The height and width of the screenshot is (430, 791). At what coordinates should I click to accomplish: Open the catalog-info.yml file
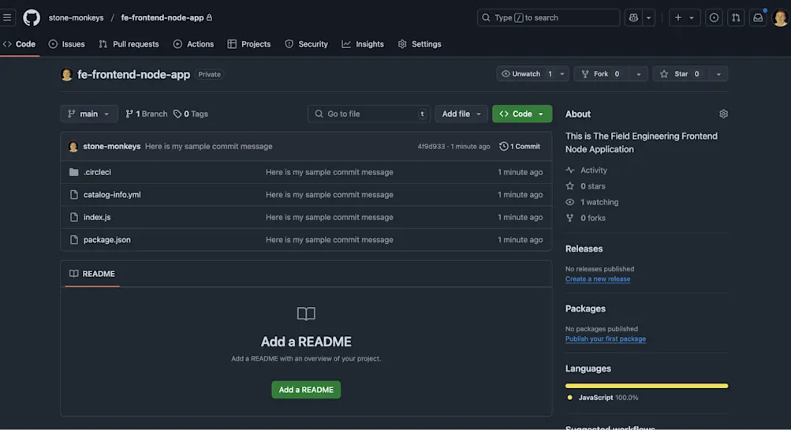tap(112, 195)
